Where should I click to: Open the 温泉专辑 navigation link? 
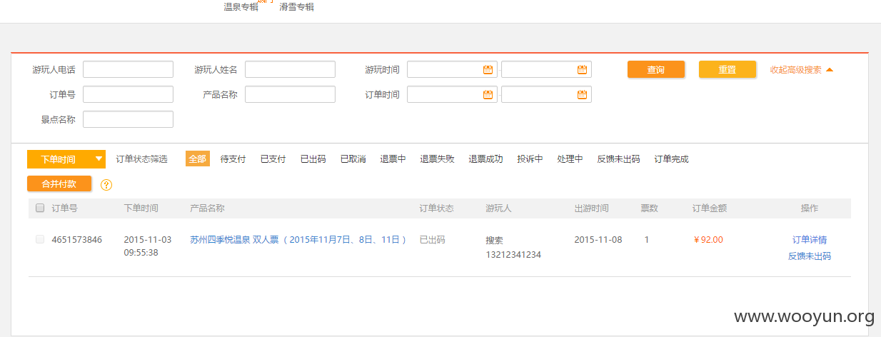coord(241,7)
